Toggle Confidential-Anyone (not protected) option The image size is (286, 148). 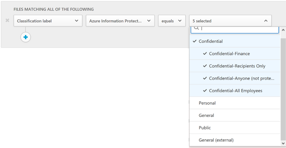pos(235,78)
